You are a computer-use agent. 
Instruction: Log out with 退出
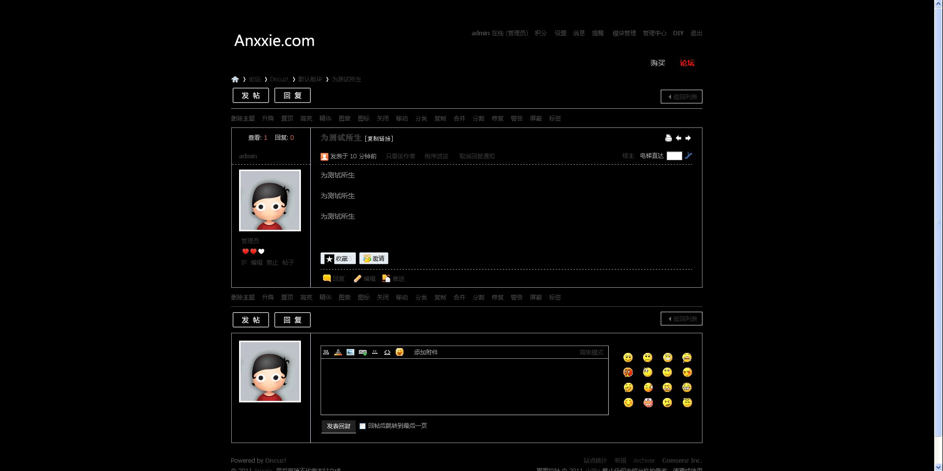point(697,33)
